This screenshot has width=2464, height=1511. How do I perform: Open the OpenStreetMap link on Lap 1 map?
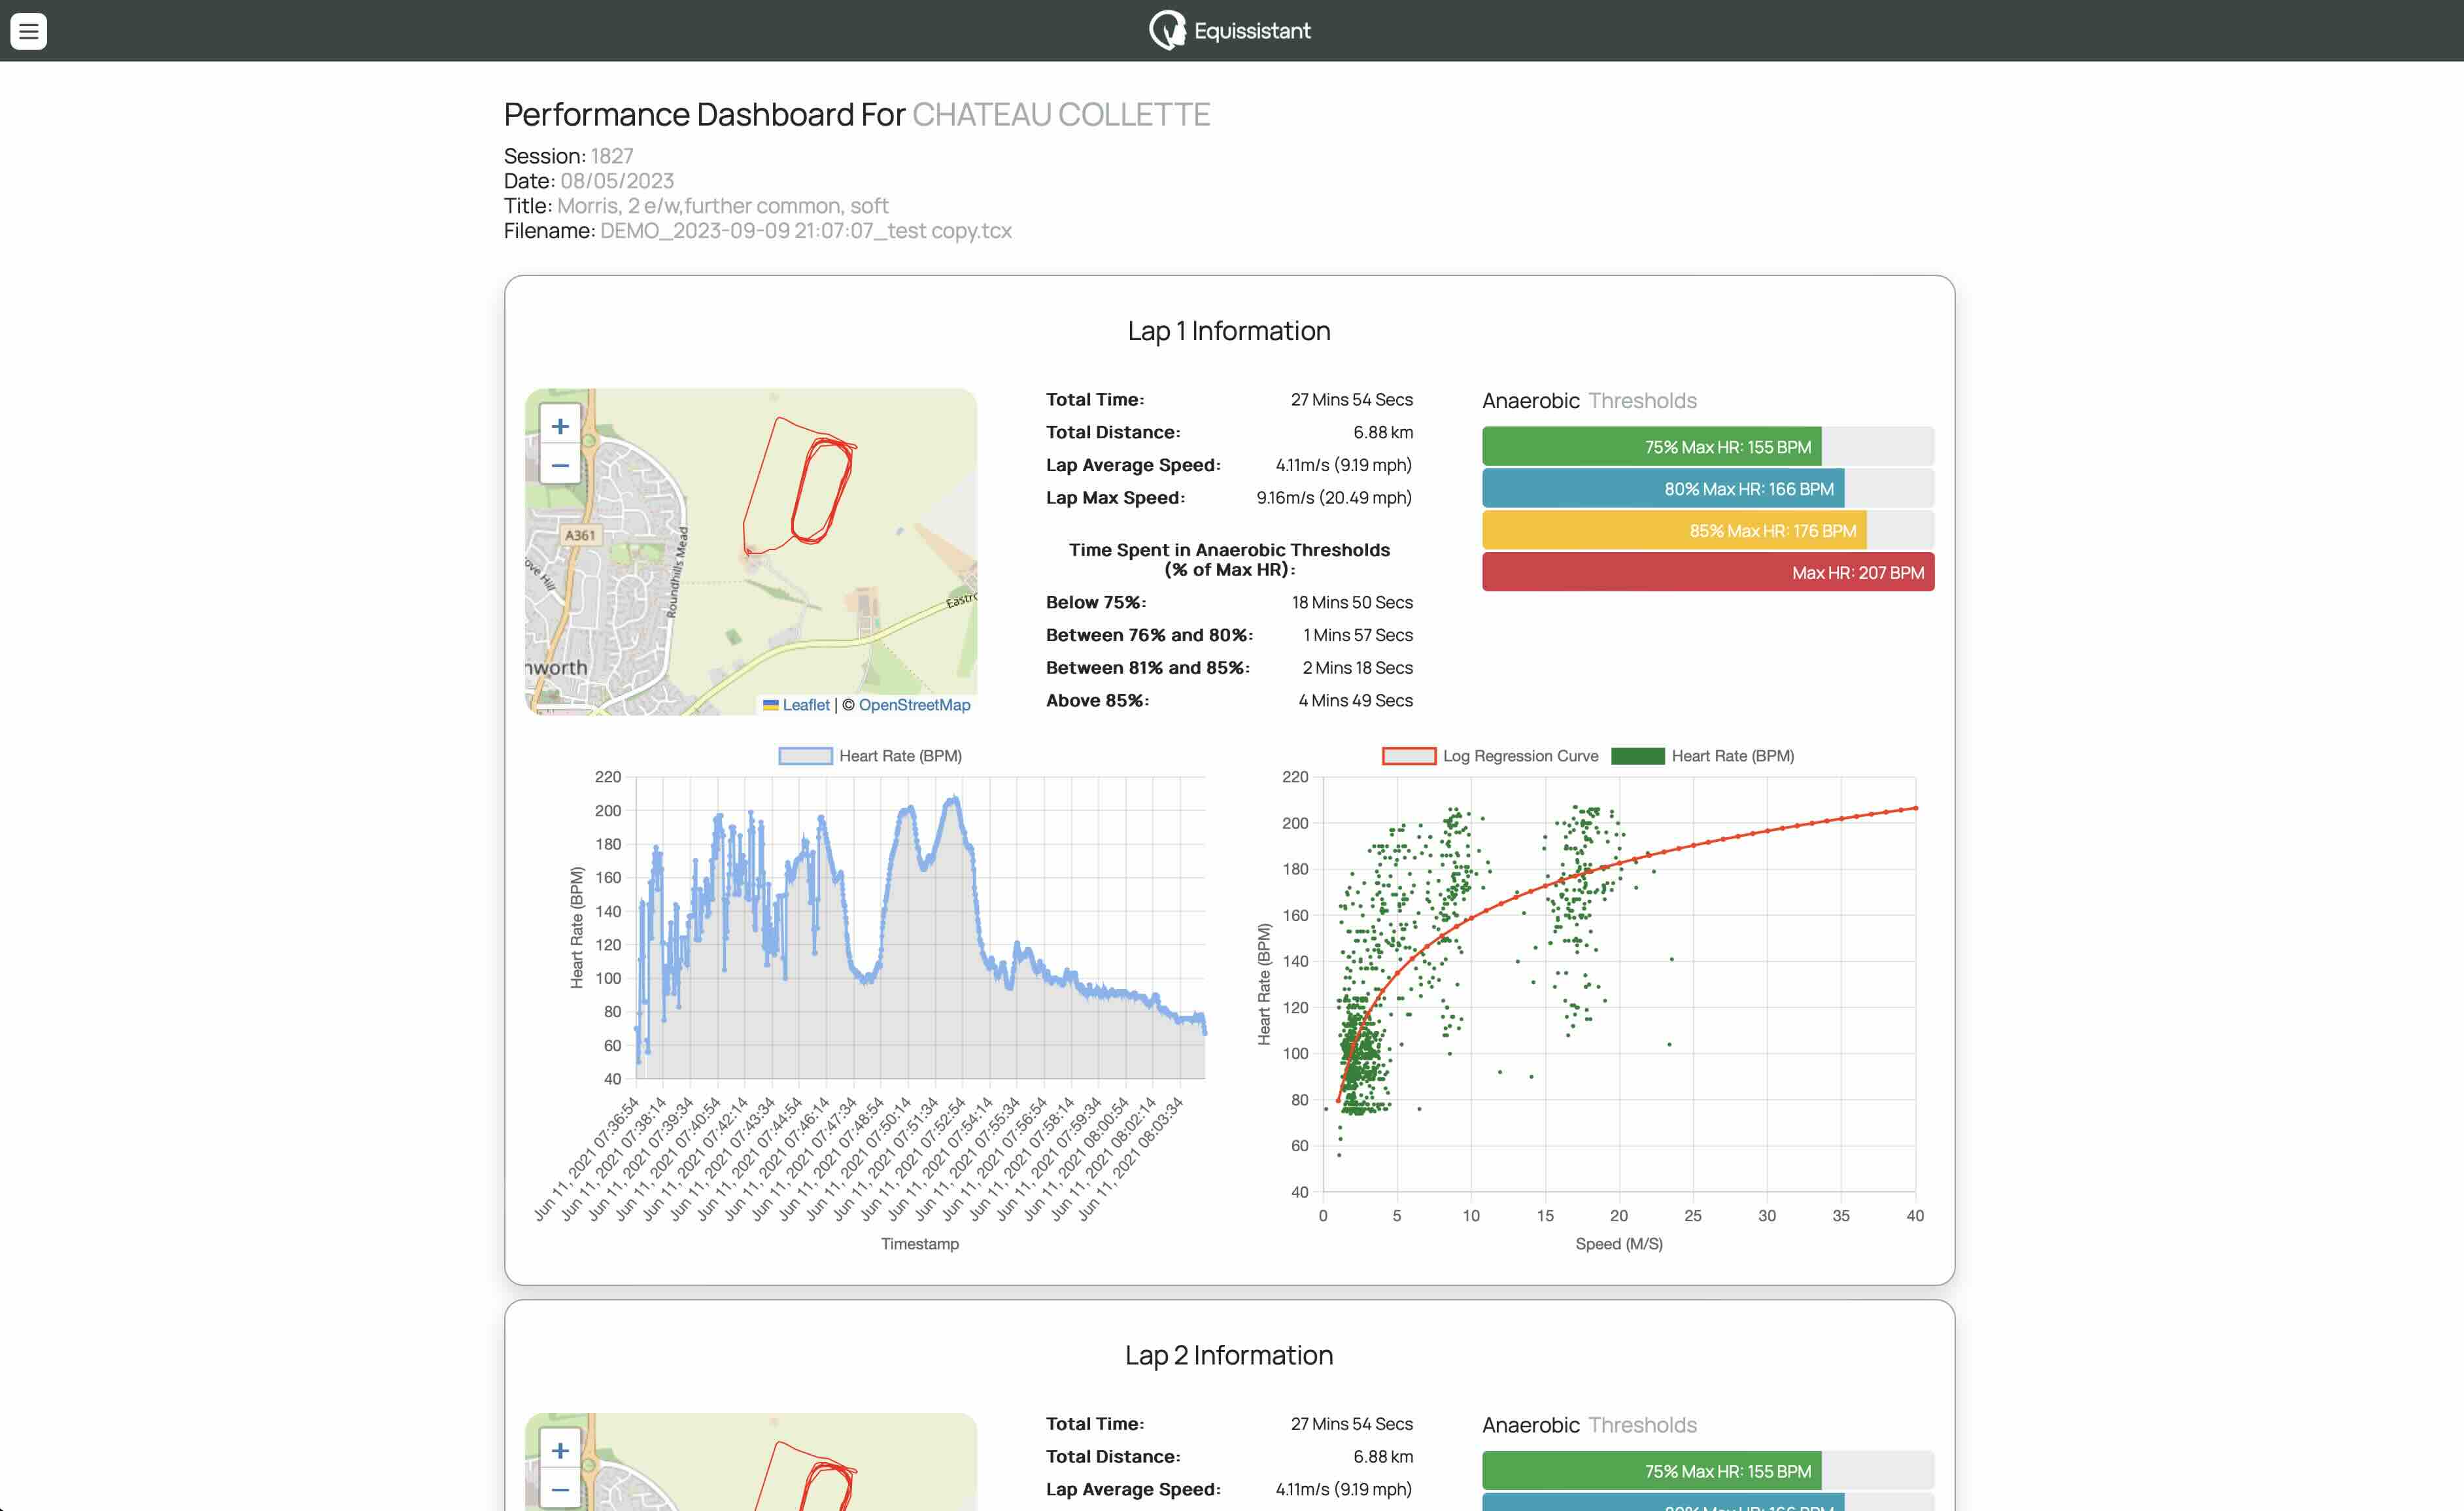click(914, 704)
